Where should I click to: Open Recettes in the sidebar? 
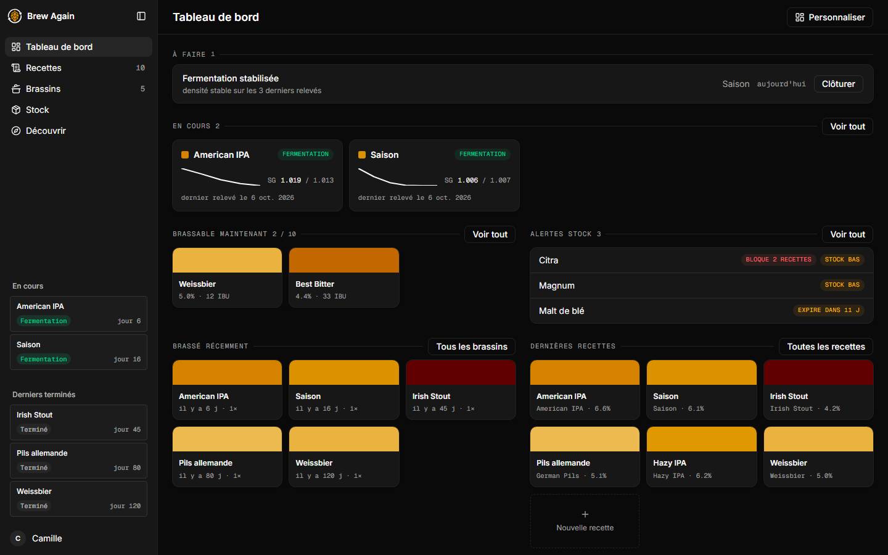(78, 68)
